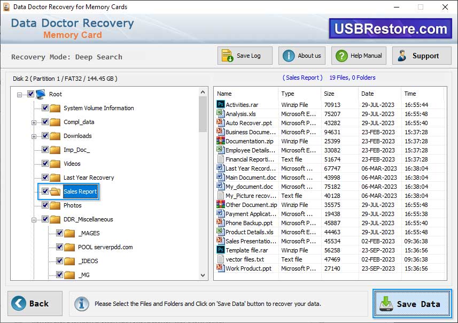Viewport: 458px width, 323px height.
Task: Sort by the Date column header
Action: pos(379,94)
